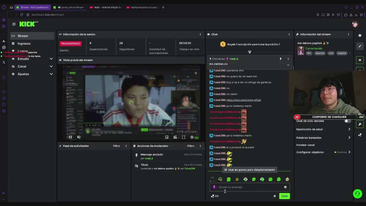Open the green support chat bubble
Image resolution: width=366 pixels, height=206 pixels.
click(x=357, y=194)
